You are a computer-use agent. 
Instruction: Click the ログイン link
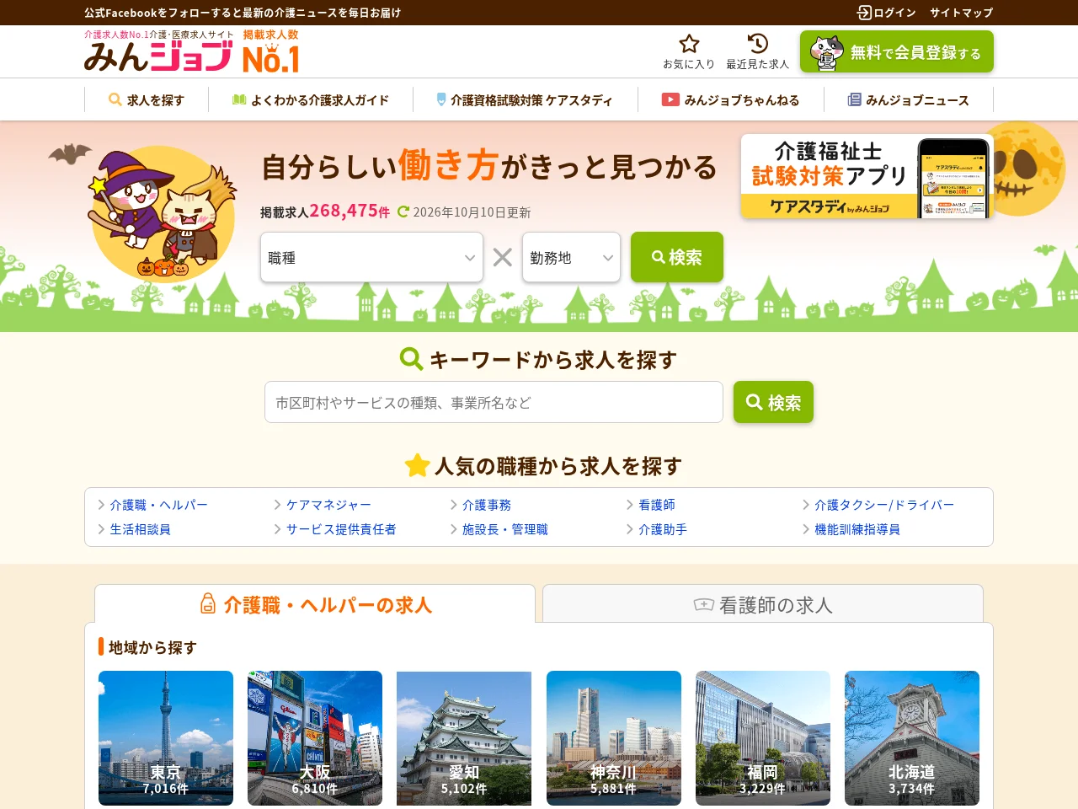(x=886, y=13)
